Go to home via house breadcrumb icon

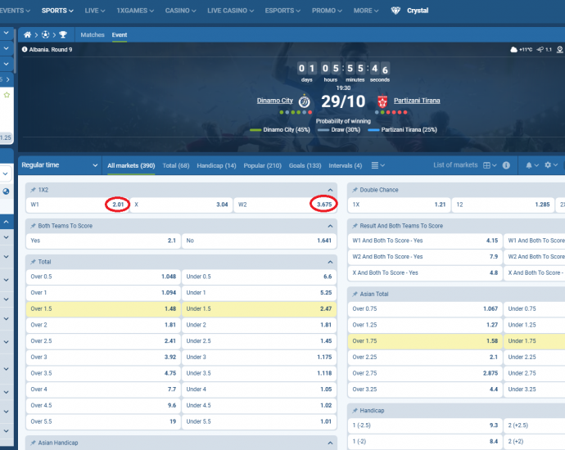(27, 34)
